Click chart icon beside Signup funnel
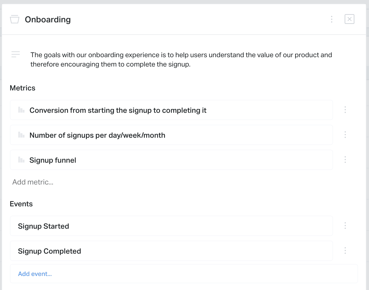The height and width of the screenshot is (290, 369). pos(21,160)
